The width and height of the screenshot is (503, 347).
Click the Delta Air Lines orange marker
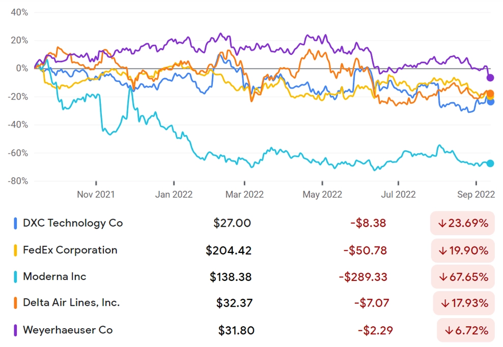(15, 303)
